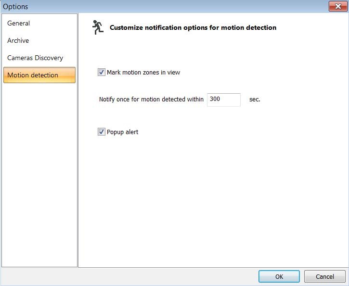The height and width of the screenshot is (286, 349).
Task: Click the "Mark motion zones in view" label text
Action: coord(143,72)
